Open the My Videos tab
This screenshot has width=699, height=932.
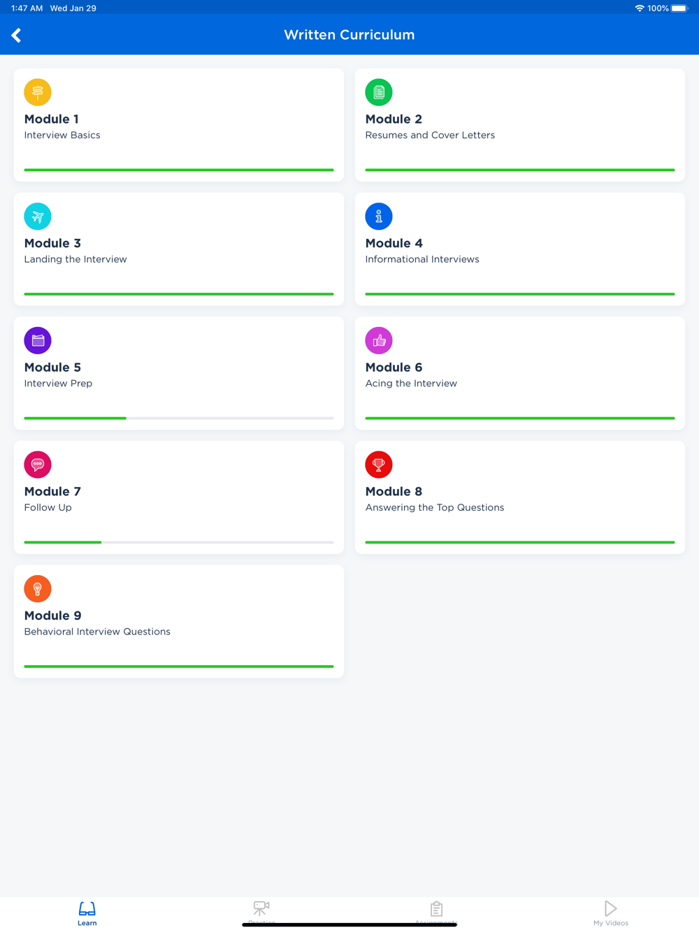611,913
